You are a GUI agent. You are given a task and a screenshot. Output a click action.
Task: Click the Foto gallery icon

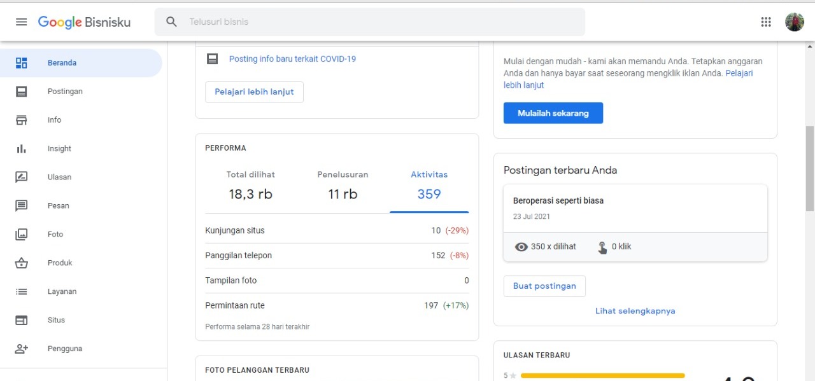point(22,235)
